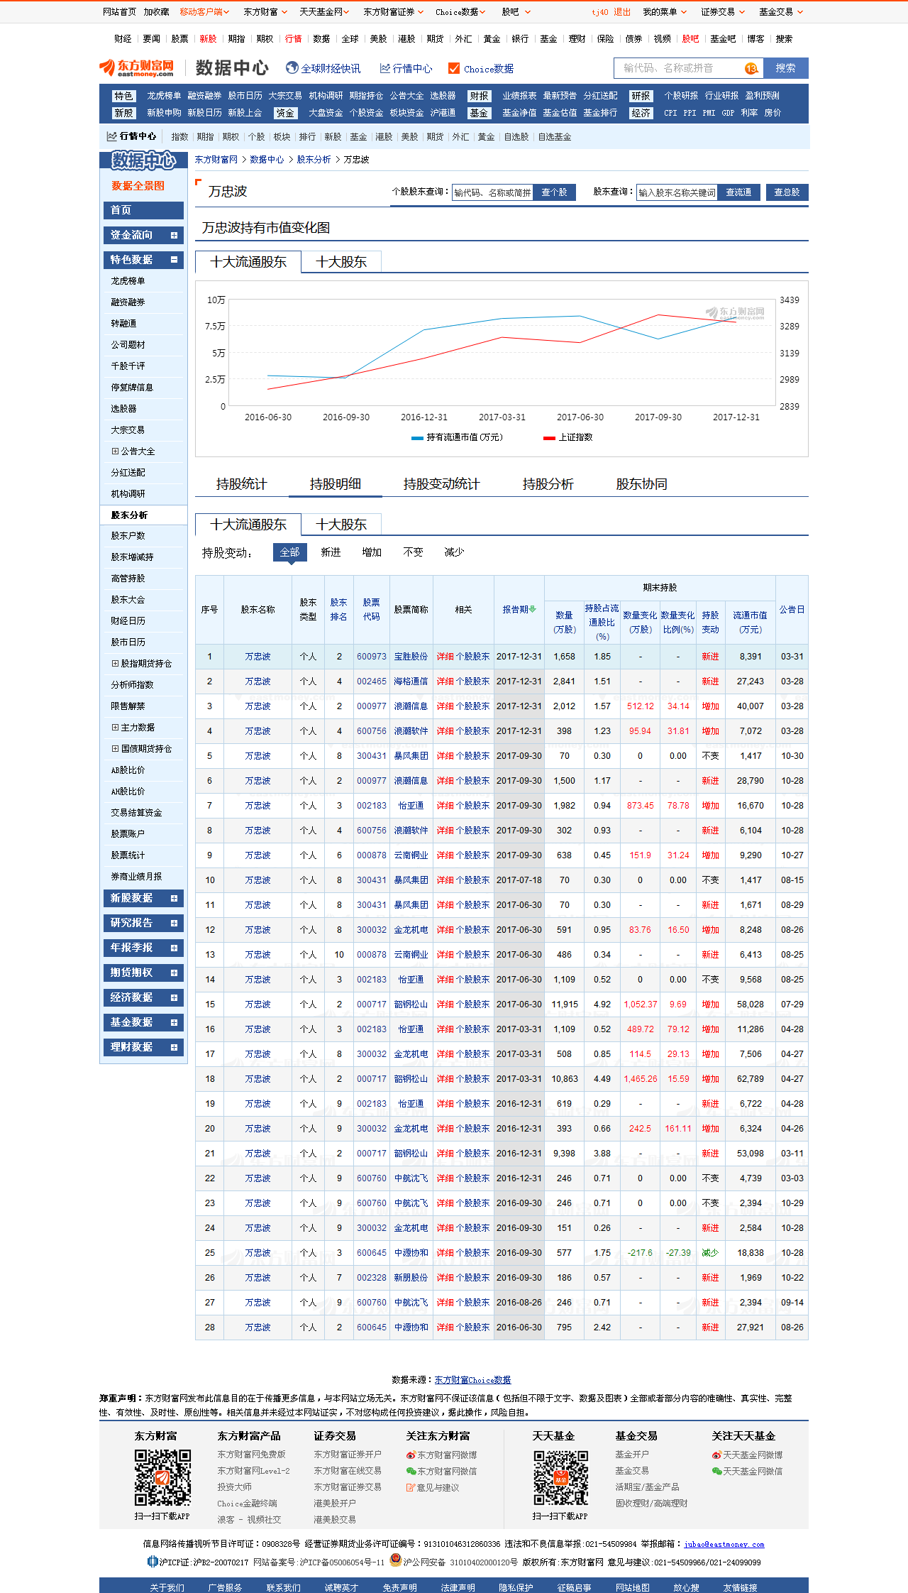Open Eastmoney Weibo icon link
The height and width of the screenshot is (1593, 908).
(411, 1455)
